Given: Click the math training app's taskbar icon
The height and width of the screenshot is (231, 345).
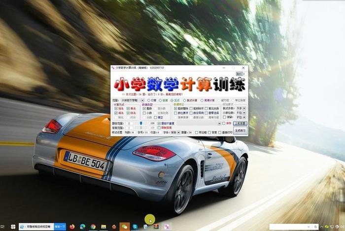Looking at the screenshot, I should 167,227.
